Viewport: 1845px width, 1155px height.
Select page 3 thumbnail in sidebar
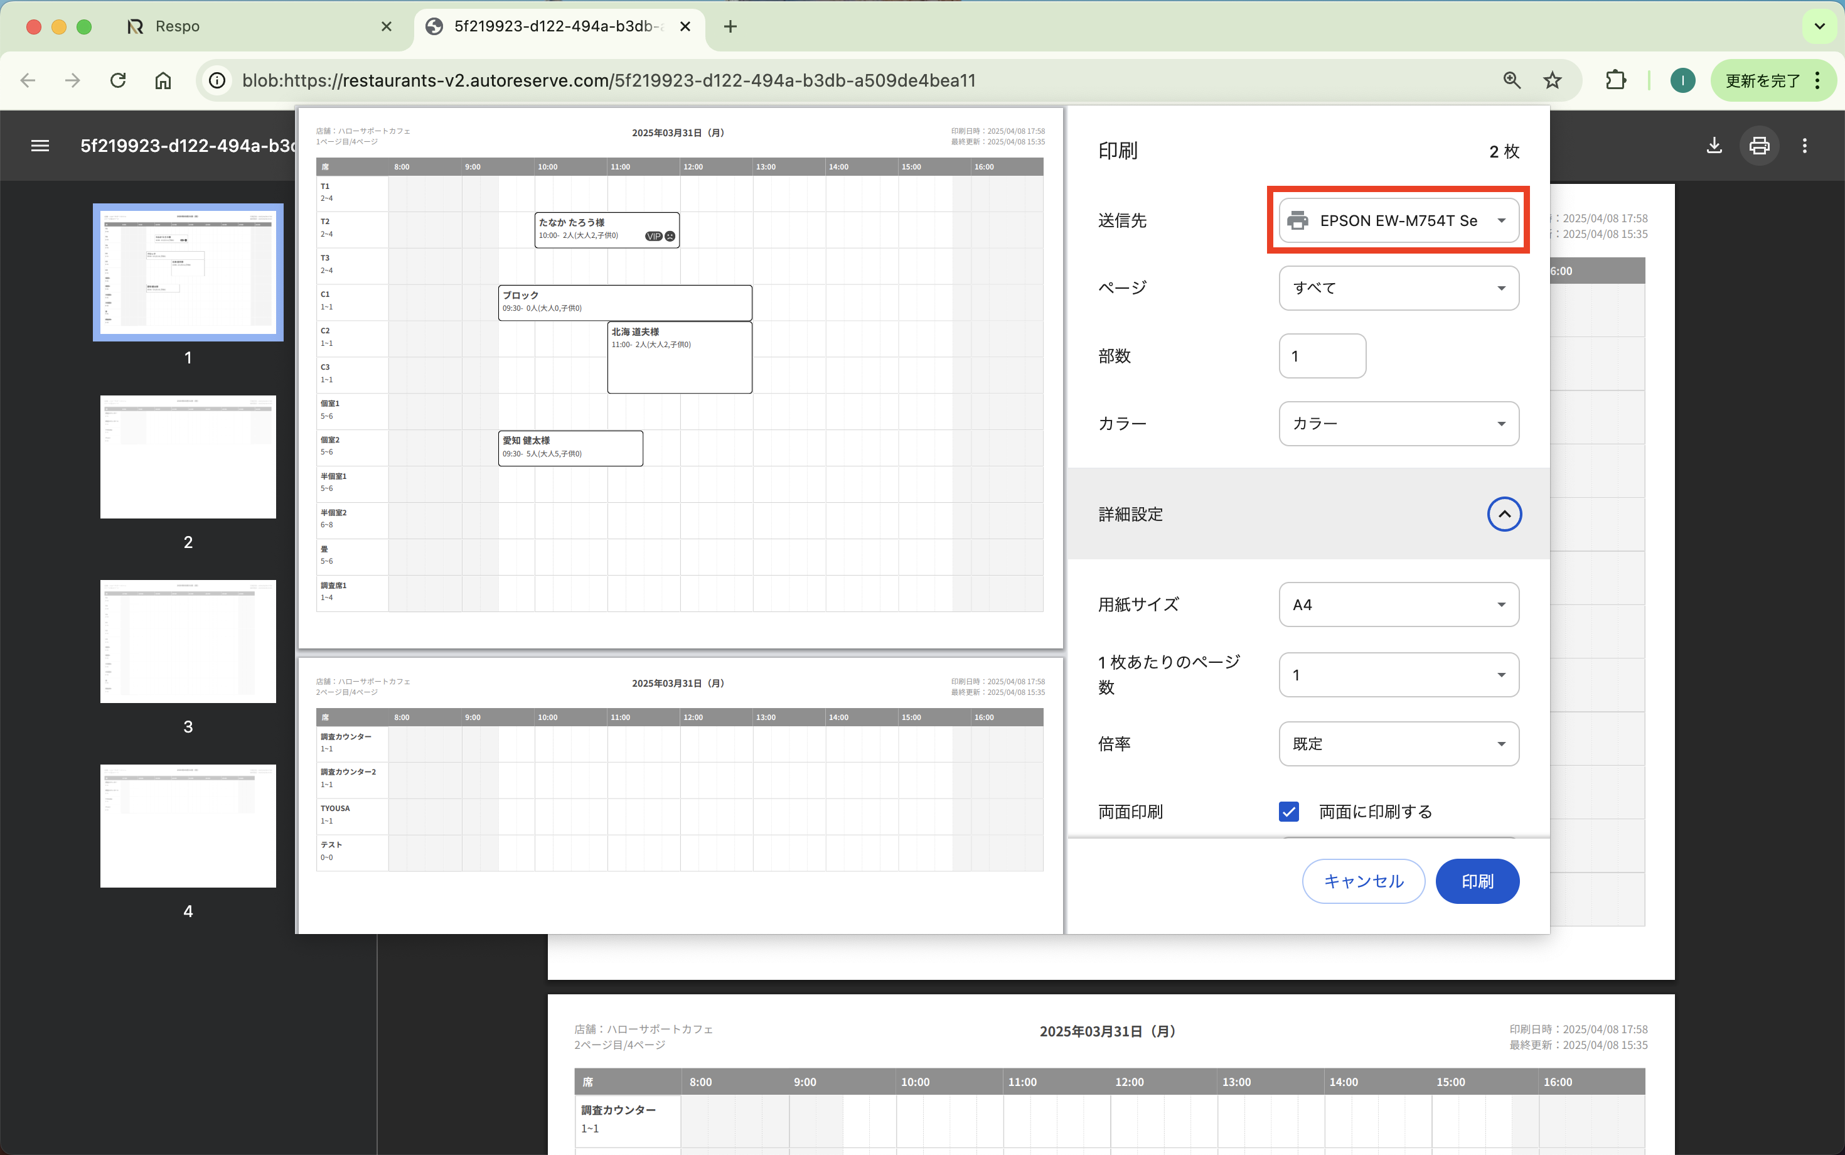(x=188, y=641)
